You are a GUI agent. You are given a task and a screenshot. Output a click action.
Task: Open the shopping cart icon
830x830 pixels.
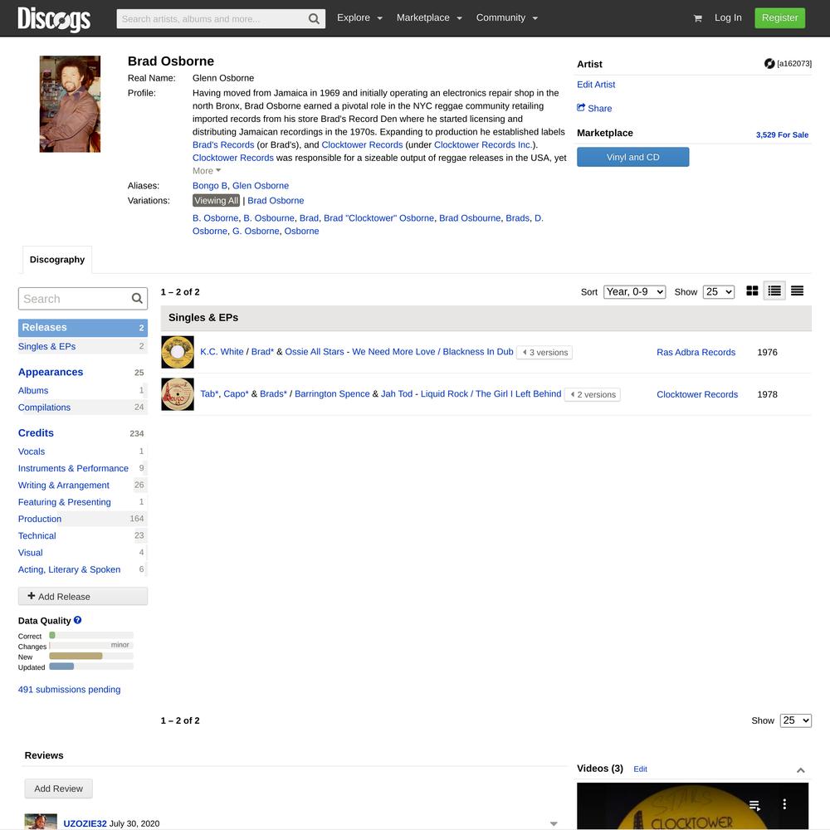tap(698, 18)
